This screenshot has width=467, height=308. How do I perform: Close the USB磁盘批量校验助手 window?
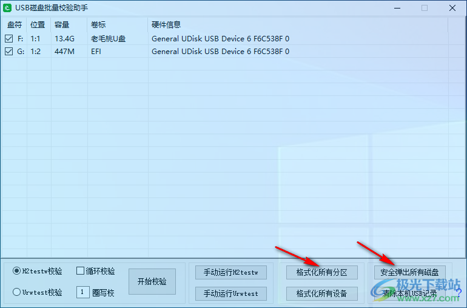pyautogui.click(x=452, y=8)
